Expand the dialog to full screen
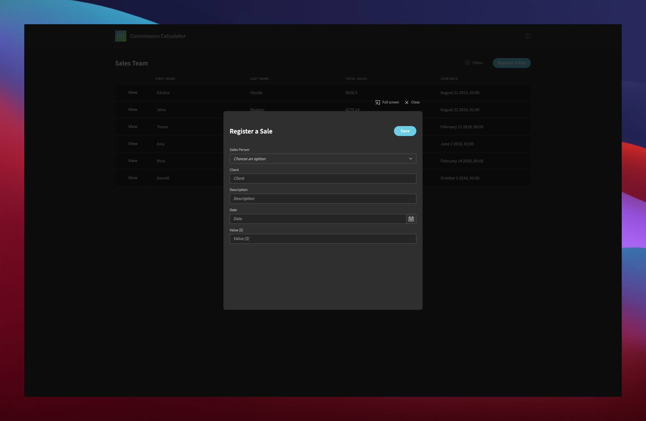Screen dimensions: 646x421 [x=387, y=102]
